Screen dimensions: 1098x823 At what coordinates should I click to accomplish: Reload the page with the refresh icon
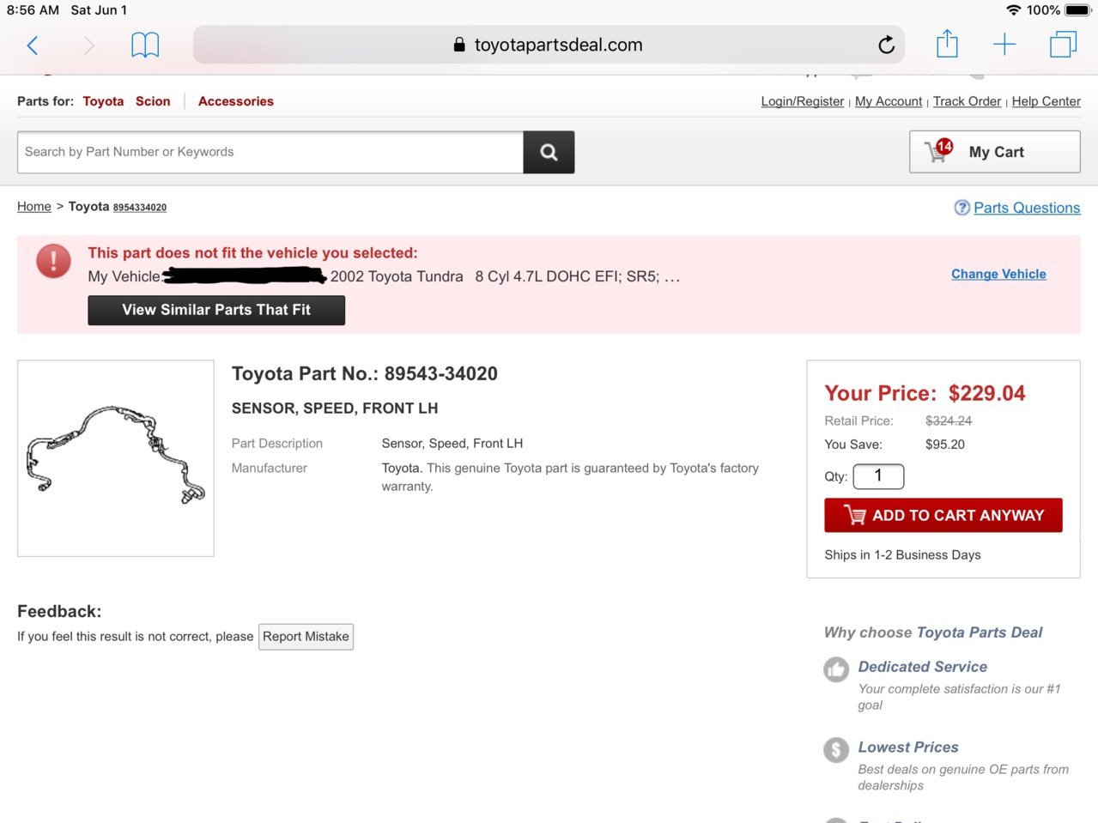[886, 45]
